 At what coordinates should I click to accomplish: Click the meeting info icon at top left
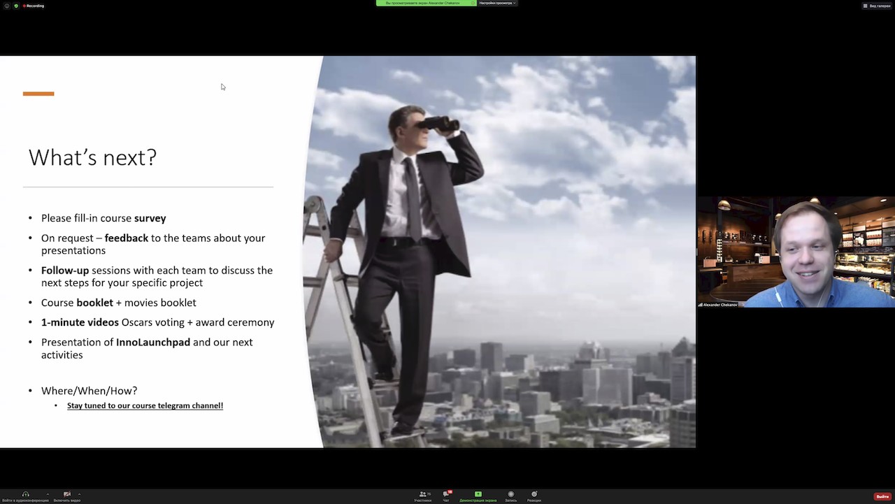click(7, 6)
